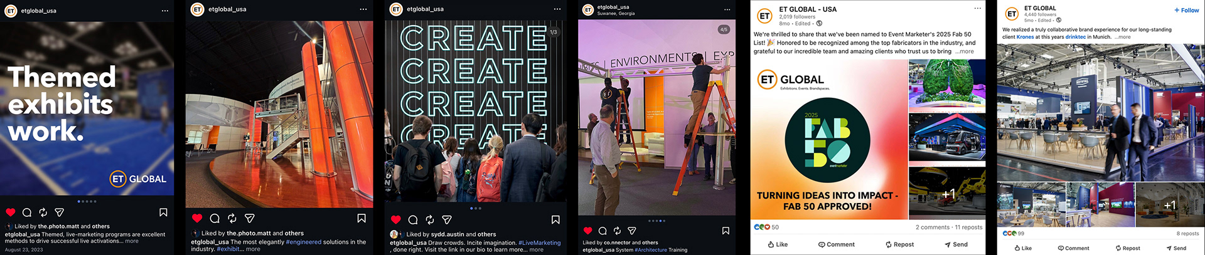
Task: Share the CREATE neon sign post
Action: [x=447, y=219]
